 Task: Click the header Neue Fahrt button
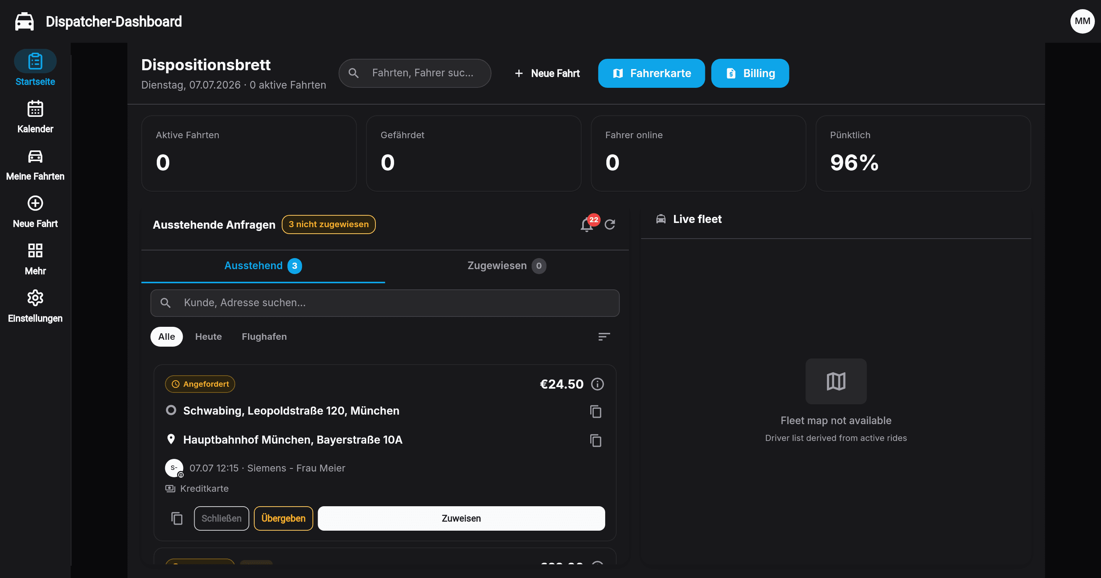point(547,73)
